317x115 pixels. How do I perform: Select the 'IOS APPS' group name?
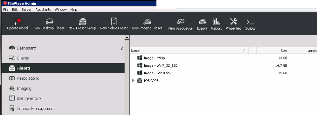pos(151,81)
